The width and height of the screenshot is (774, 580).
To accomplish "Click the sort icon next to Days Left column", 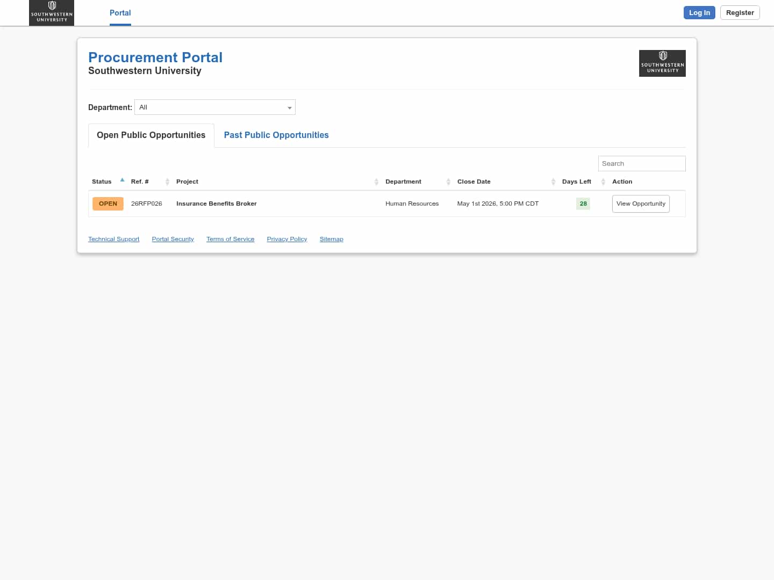I will 603,182.
